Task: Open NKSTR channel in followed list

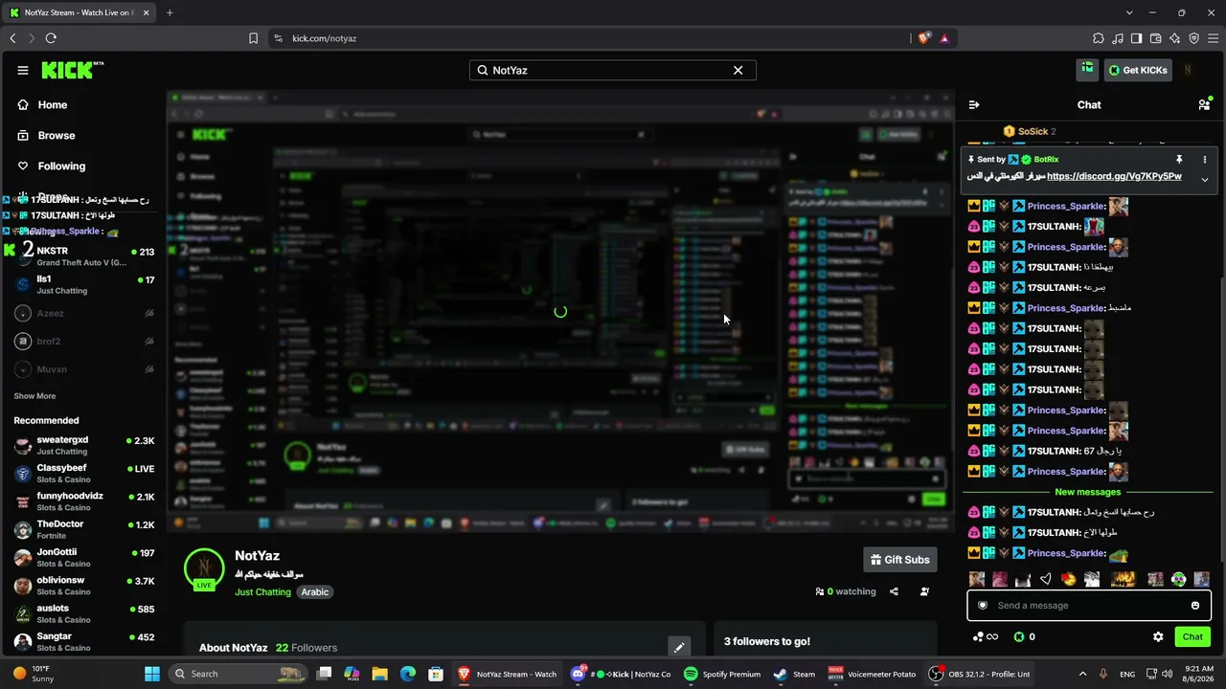Action: (x=83, y=256)
